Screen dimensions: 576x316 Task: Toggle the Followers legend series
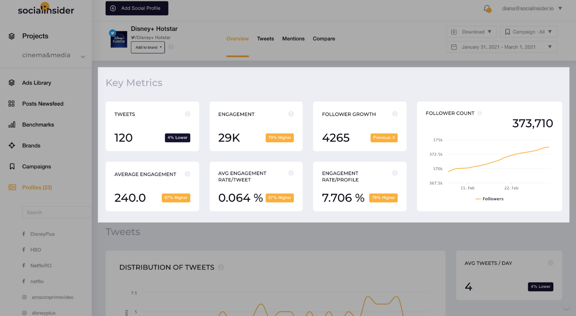point(489,199)
